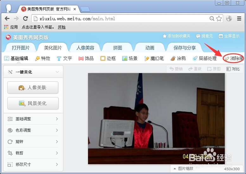Expand the 色彩调整 section
The height and width of the screenshot is (174, 246).
coord(33,130)
